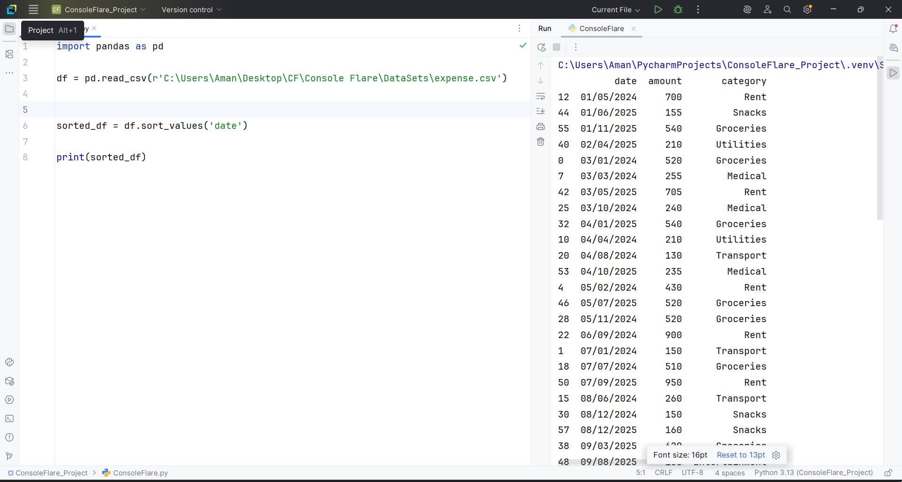This screenshot has width=902, height=482.
Task: Open the Current File run configuration dropdown
Action: [615, 9]
